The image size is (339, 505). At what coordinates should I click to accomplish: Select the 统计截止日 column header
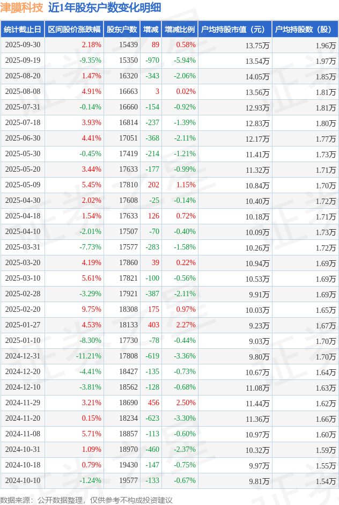(23, 30)
